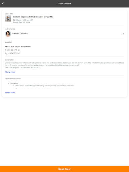Show more of the Description text
The height and width of the screenshot is (172, 129).
pos(10,72)
